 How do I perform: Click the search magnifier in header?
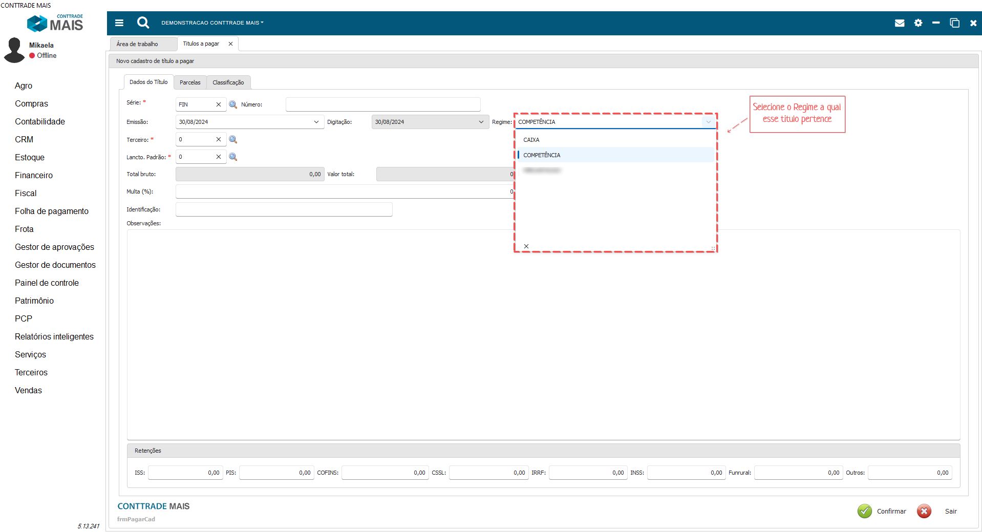click(x=143, y=23)
